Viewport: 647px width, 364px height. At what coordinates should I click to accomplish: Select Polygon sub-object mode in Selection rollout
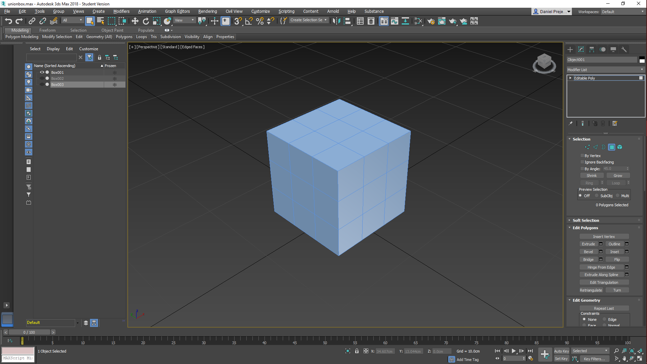[x=612, y=147]
